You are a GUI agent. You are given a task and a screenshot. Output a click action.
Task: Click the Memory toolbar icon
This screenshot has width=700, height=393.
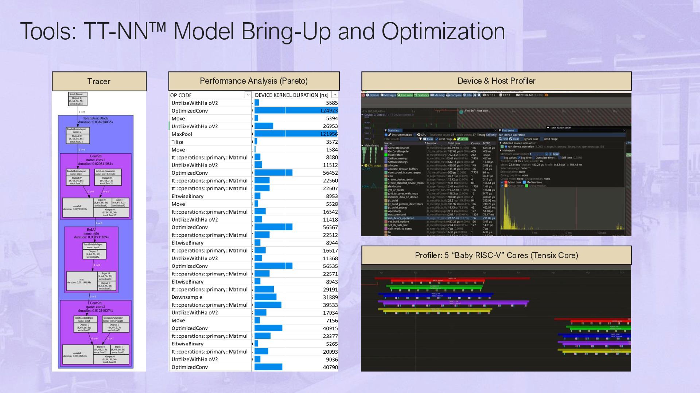coord(437,95)
